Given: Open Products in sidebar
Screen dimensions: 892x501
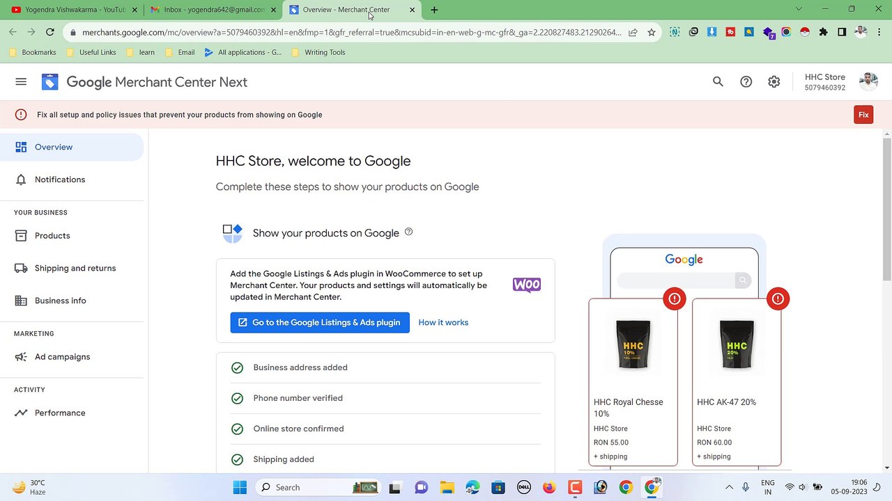Looking at the screenshot, I should 72,236.
